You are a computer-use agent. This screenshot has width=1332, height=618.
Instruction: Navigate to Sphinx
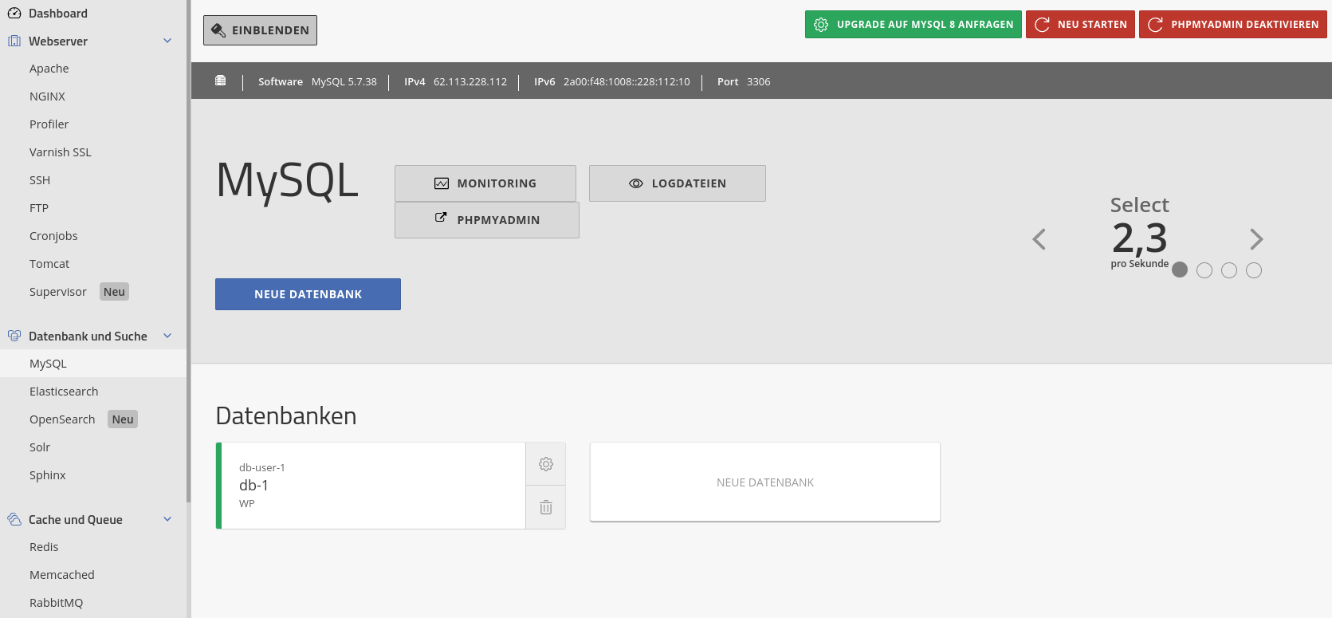coord(48,475)
